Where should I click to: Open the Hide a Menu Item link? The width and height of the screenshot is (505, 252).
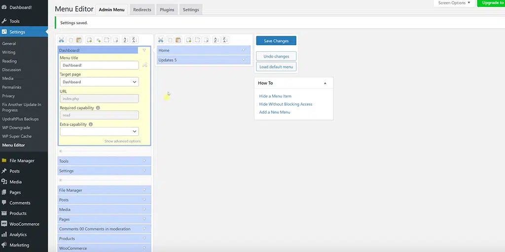pos(275,96)
